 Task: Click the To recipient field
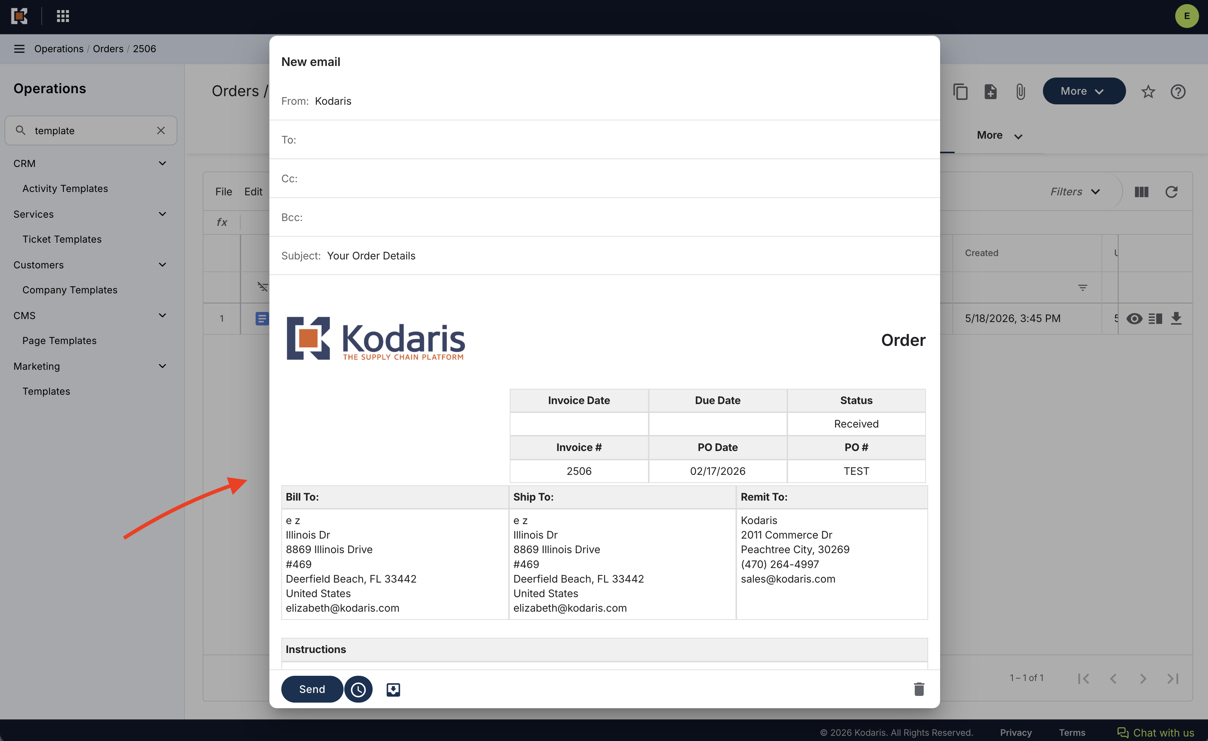pos(604,140)
